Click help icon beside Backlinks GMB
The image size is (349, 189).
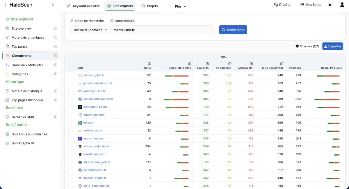(x=56, y=117)
